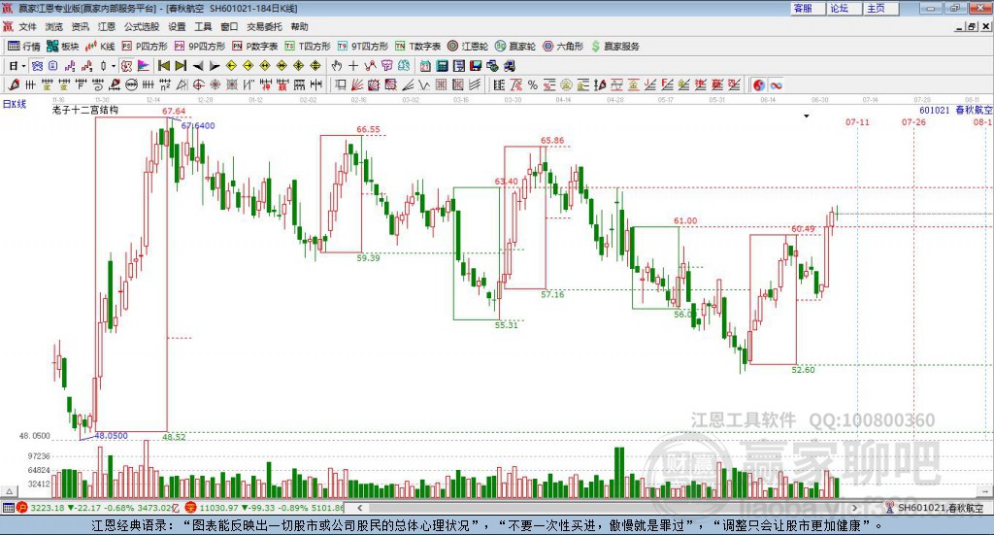Step chart left with black arrow
This screenshot has height=535, width=994.
click(198, 66)
